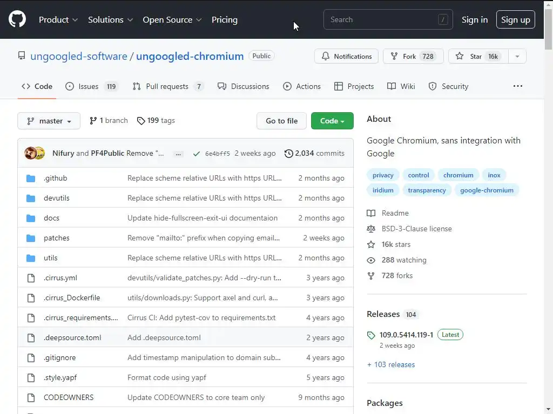Viewport: 553px width, 414px height.
Task: Switch to the Pull requests tab
Action: pyautogui.click(x=168, y=86)
